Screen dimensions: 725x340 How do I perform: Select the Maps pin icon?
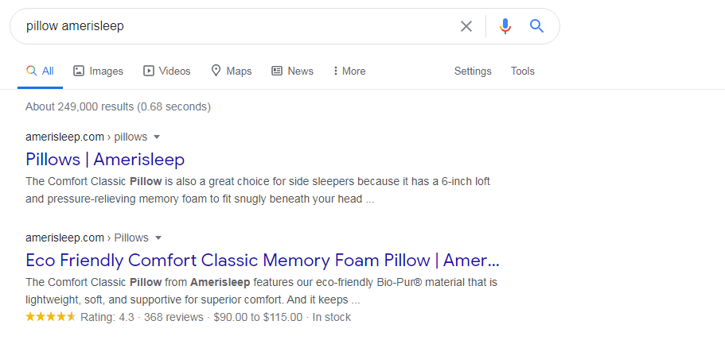pos(216,71)
